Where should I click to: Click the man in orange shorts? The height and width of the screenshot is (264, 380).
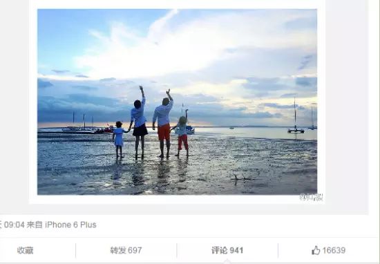pyautogui.click(x=163, y=124)
